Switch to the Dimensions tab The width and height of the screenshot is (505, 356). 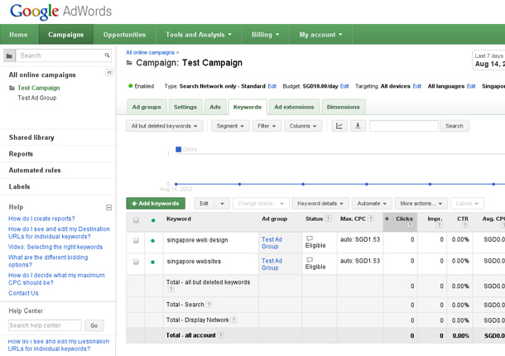coord(343,107)
